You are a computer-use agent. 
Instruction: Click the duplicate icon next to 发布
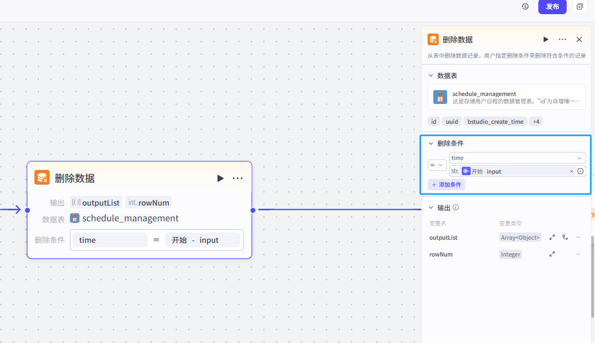pyautogui.click(x=580, y=6)
